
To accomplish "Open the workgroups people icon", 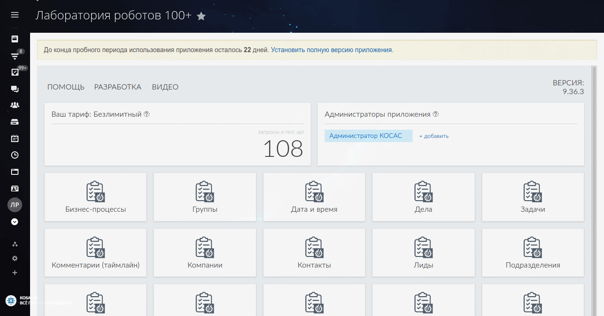I will click(15, 105).
